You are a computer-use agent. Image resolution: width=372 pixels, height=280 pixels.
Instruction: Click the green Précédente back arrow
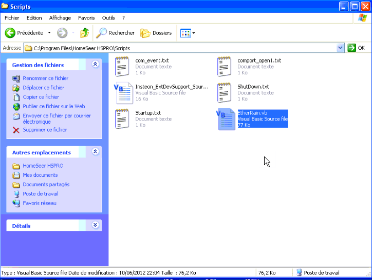point(10,33)
